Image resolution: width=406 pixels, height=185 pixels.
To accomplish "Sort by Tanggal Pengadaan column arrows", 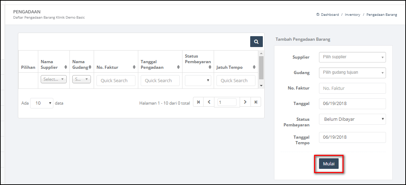I will click(178, 67).
